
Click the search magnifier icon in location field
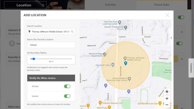[x=72, y=32]
